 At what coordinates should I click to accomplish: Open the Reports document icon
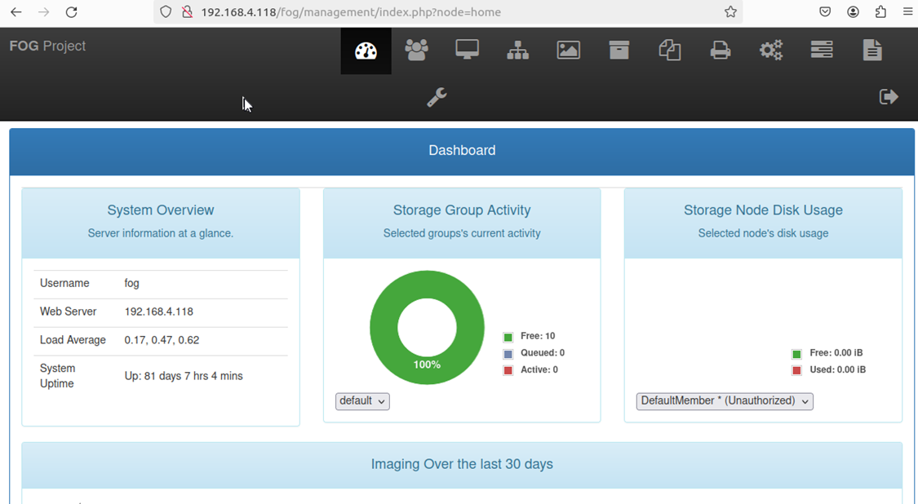872,51
